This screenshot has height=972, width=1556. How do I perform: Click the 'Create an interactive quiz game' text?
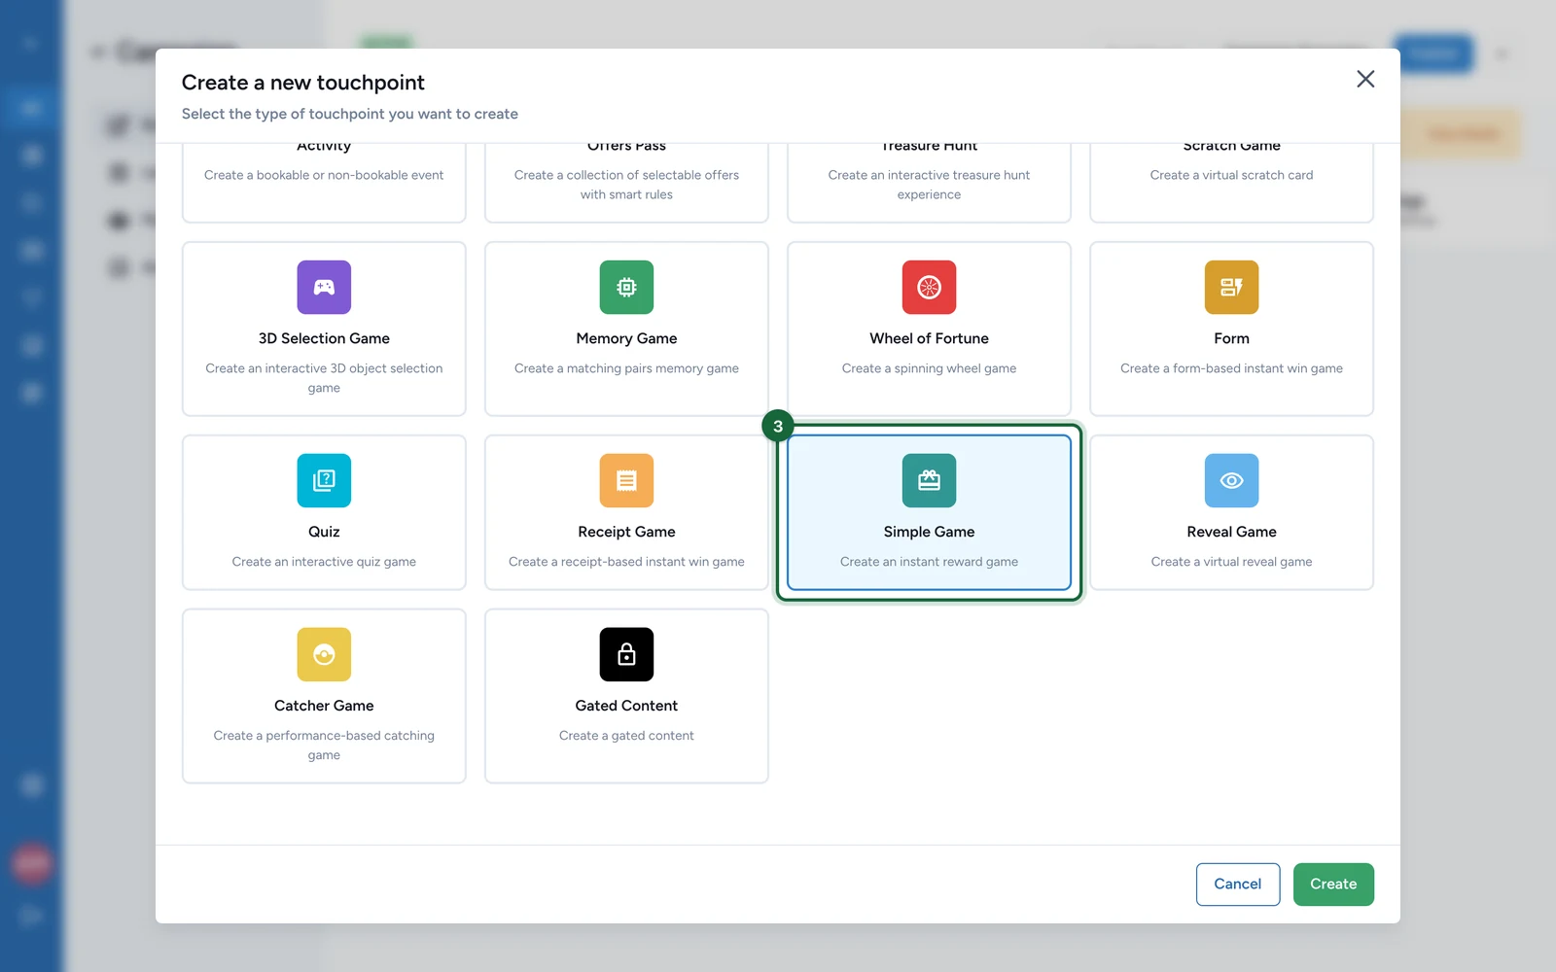(x=324, y=562)
